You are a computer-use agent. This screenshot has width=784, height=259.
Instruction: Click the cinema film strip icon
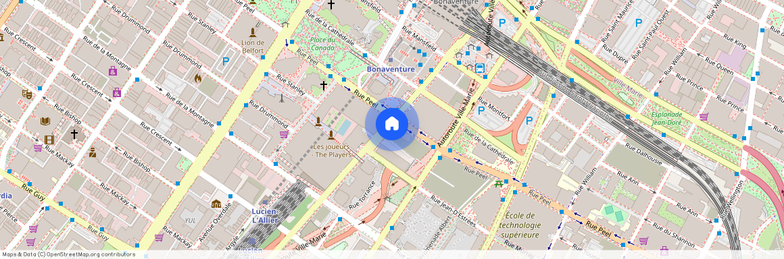point(49,140)
